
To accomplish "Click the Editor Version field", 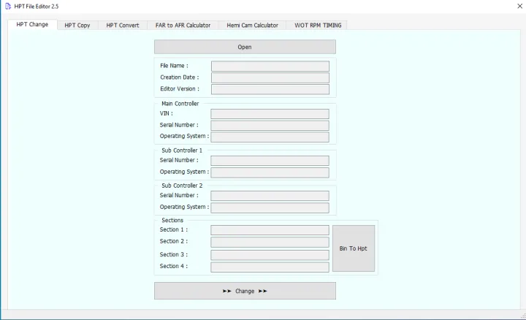I will click(270, 89).
